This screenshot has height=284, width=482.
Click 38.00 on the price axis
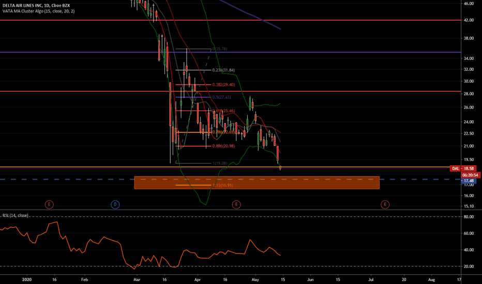469,38
